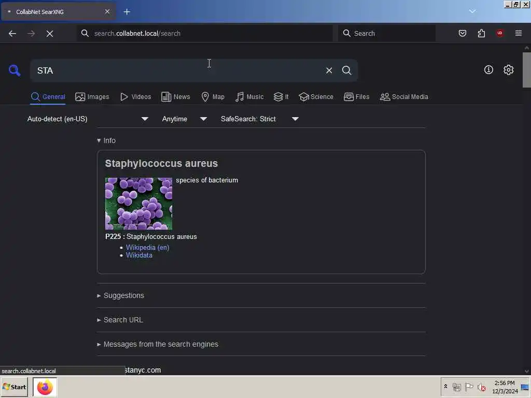Click the stanyc.com result link
Image resolution: width=531 pixels, height=398 pixels.
[x=143, y=370]
